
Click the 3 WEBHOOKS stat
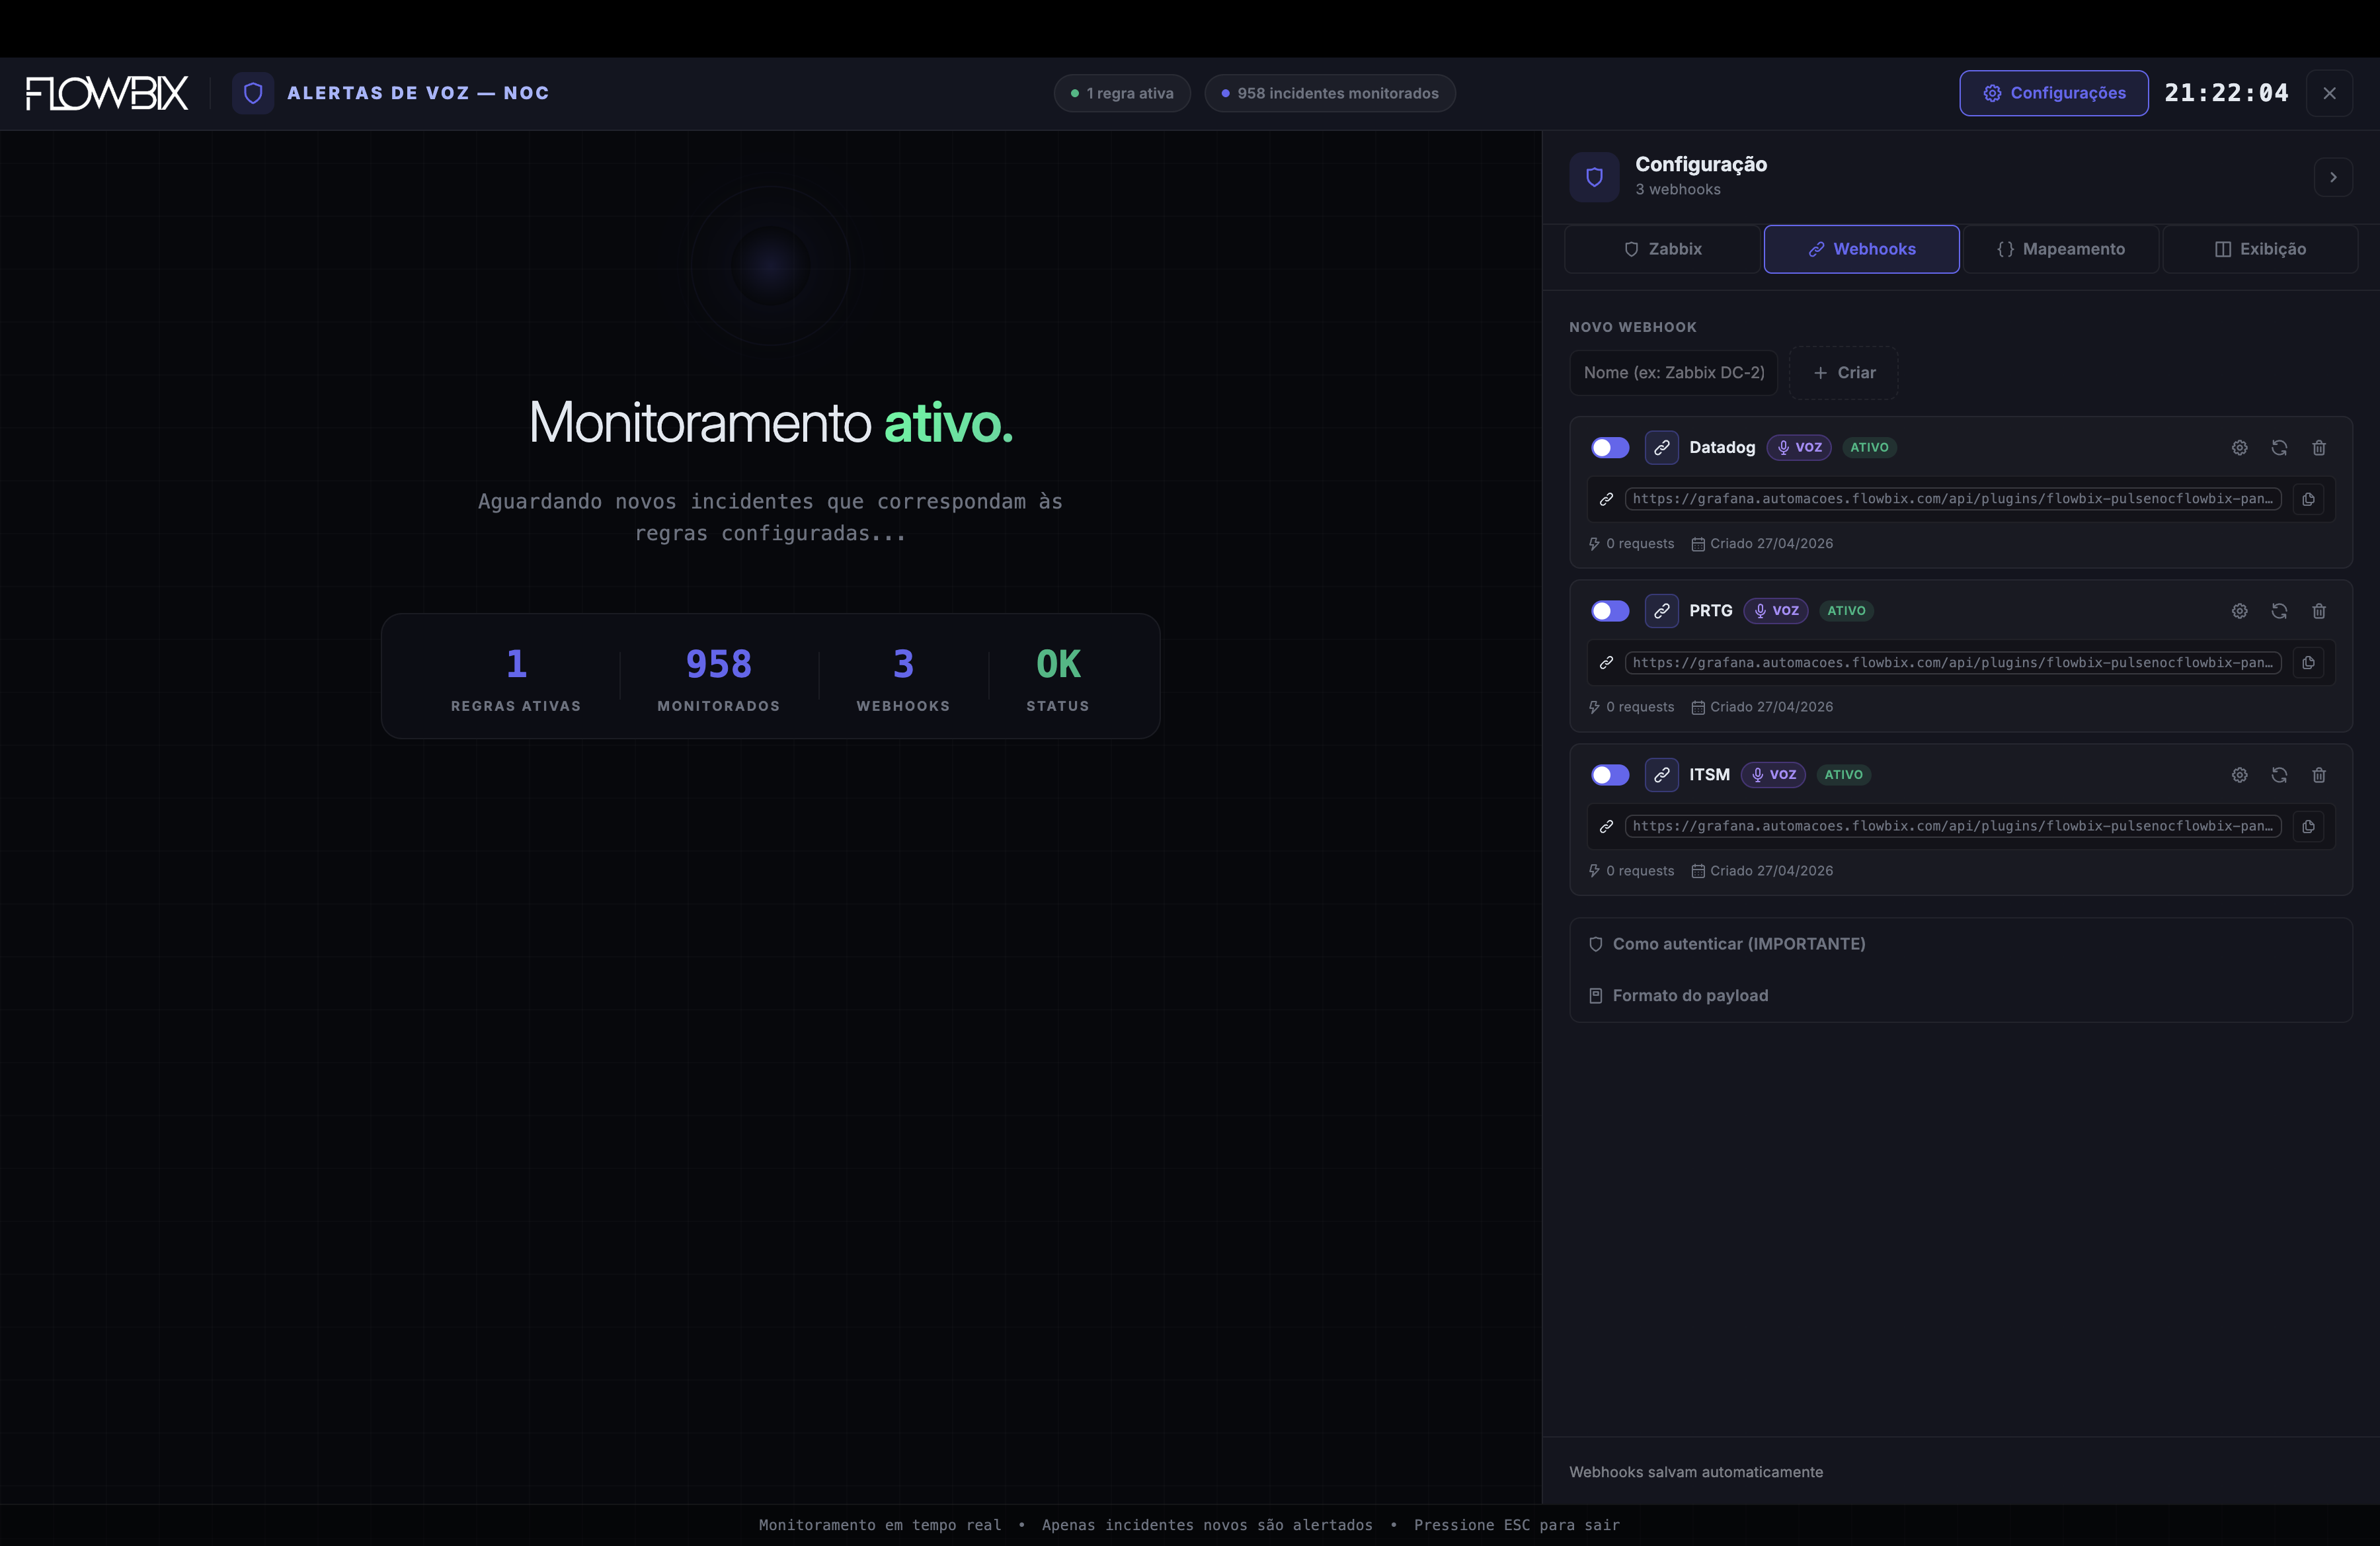click(x=903, y=679)
